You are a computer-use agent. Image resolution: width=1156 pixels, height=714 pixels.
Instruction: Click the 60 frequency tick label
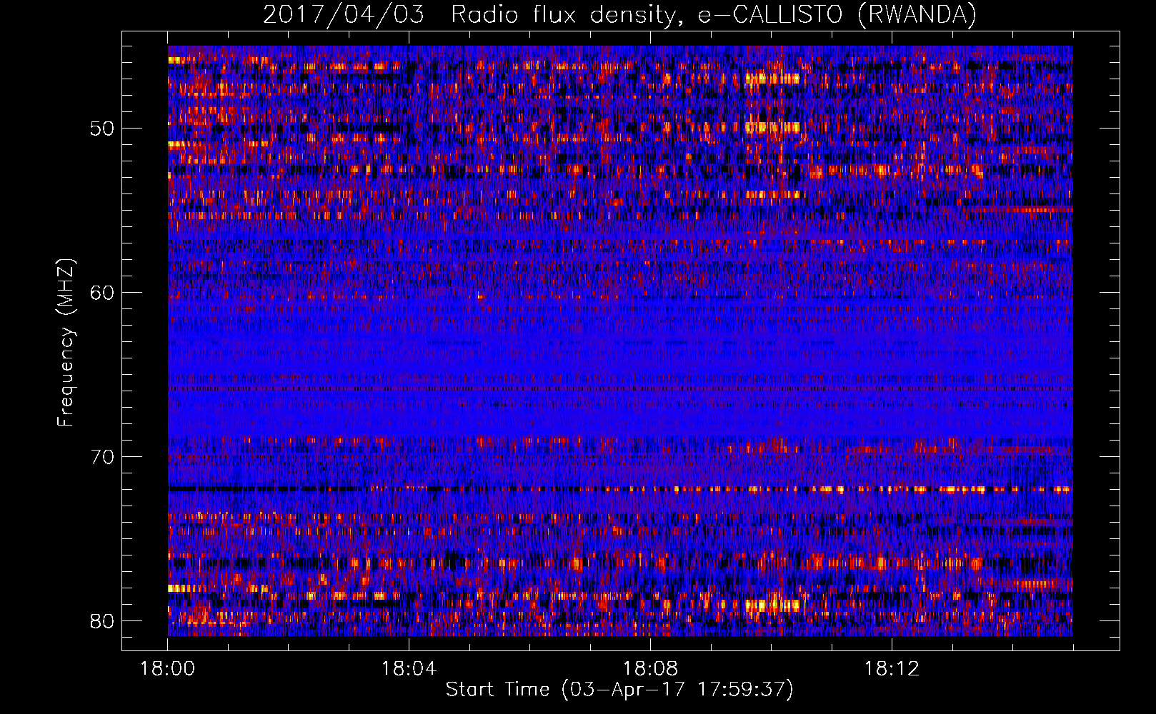tap(102, 293)
